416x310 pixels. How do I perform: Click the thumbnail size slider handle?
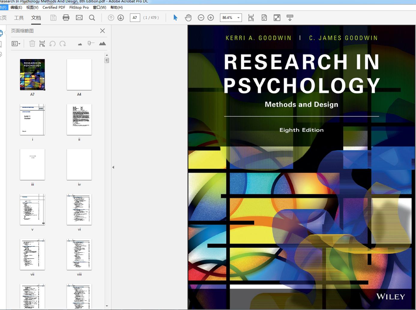click(89, 43)
